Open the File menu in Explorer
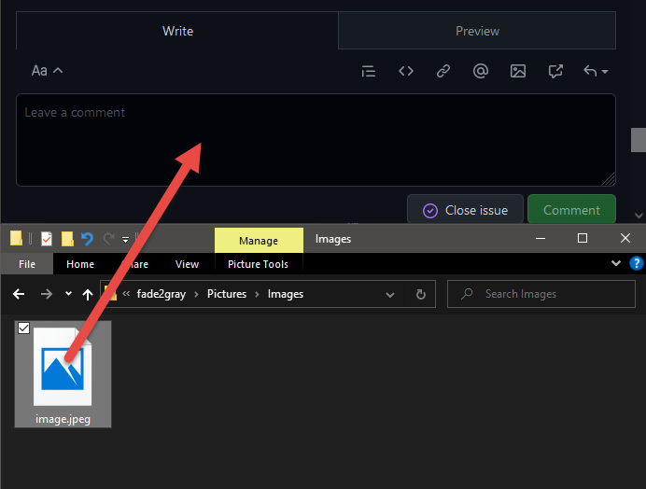The height and width of the screenshot is (489, 646). coord(27,264)
